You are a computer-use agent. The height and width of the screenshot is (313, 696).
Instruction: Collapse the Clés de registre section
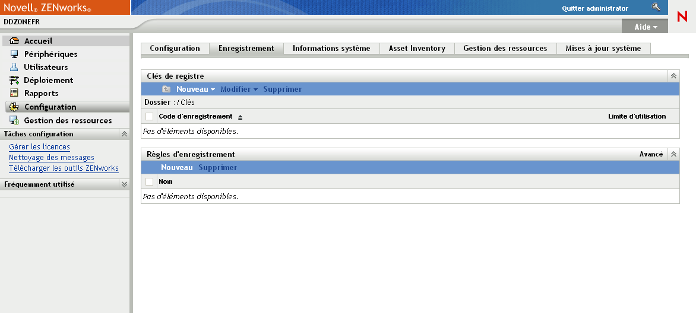coord(673,76)
